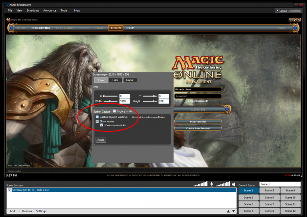
Task: Open the Broadcast menu
Action: tap(32, 10)
